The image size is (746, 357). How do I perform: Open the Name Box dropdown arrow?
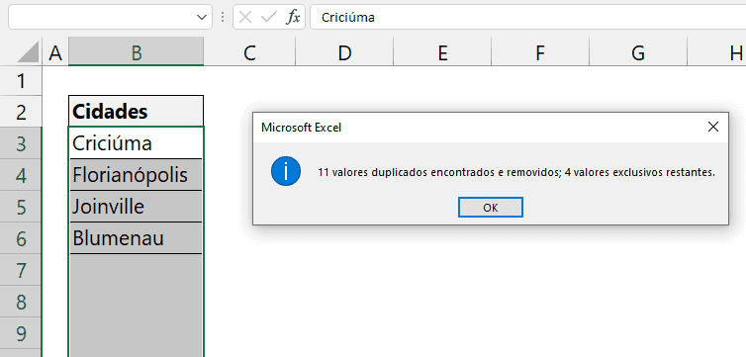tap(201, 18)
